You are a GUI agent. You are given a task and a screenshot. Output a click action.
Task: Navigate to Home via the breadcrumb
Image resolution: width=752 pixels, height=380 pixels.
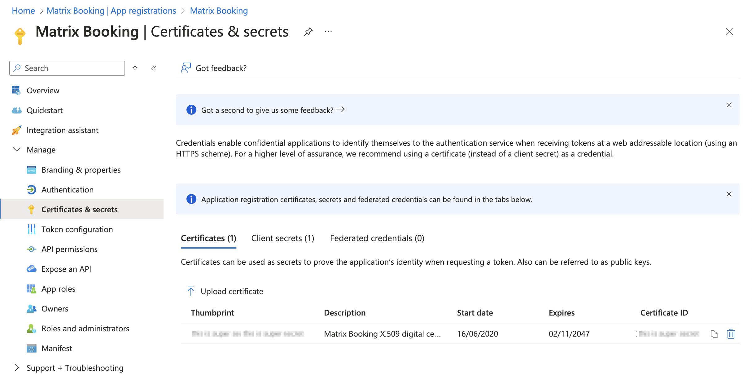(x=23, y=10)
